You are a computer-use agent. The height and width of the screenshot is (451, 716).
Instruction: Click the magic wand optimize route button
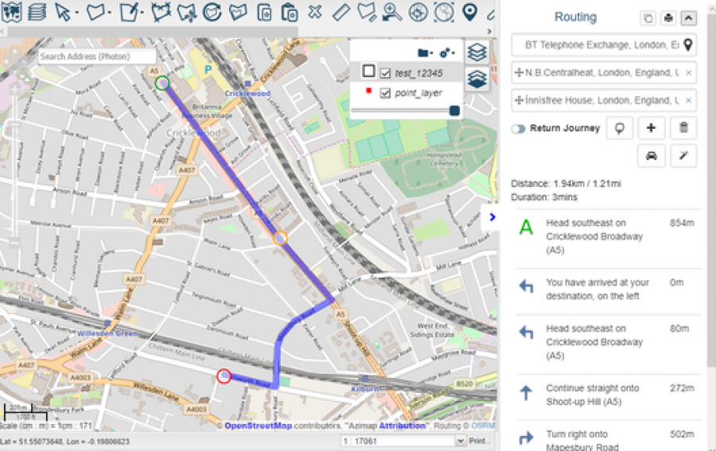[683, 156]
